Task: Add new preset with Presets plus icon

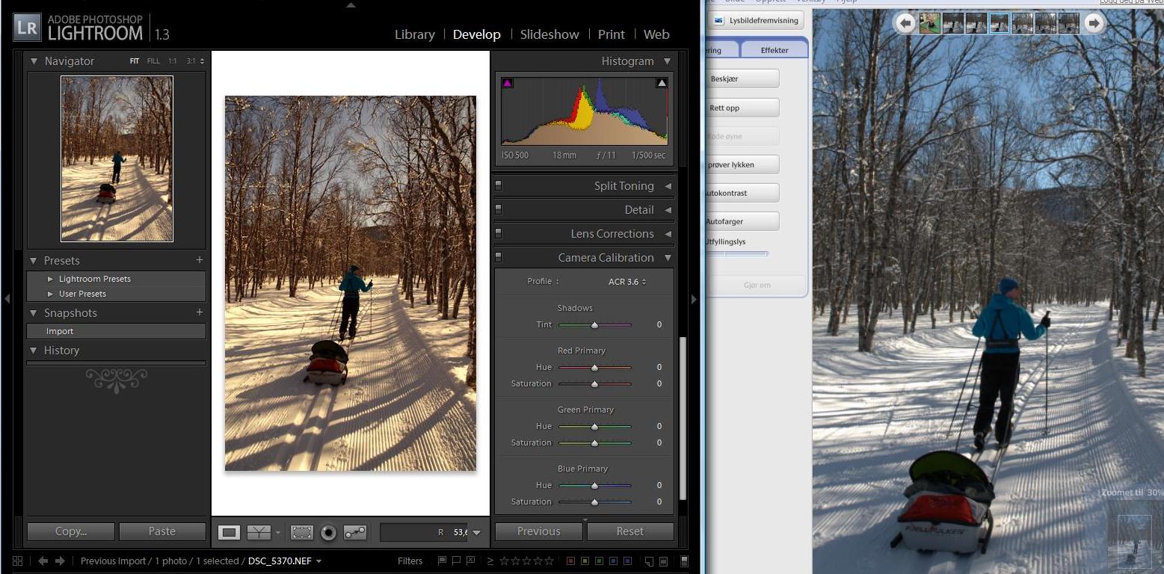Action: 200,260
